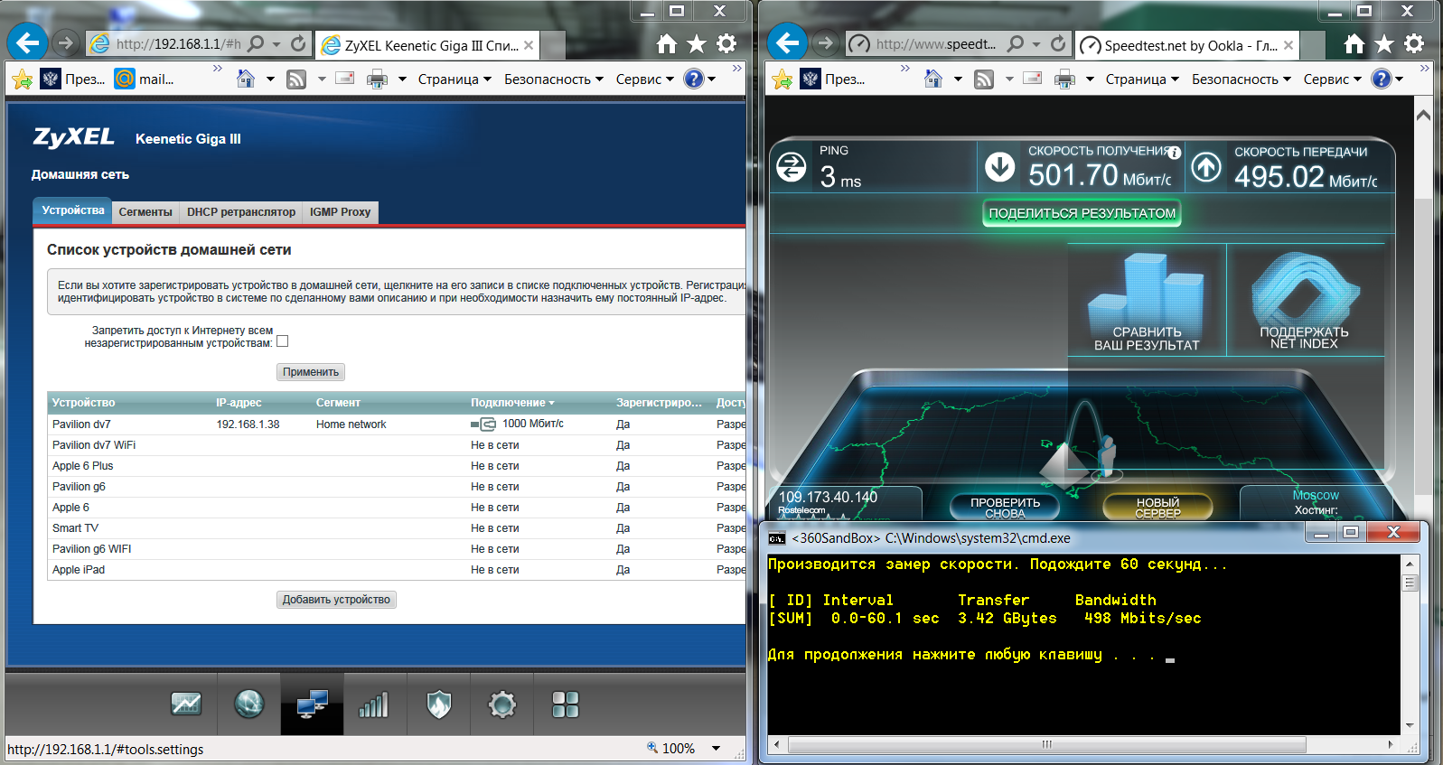Click the download speed info icon

click(x=1175, y=153)
